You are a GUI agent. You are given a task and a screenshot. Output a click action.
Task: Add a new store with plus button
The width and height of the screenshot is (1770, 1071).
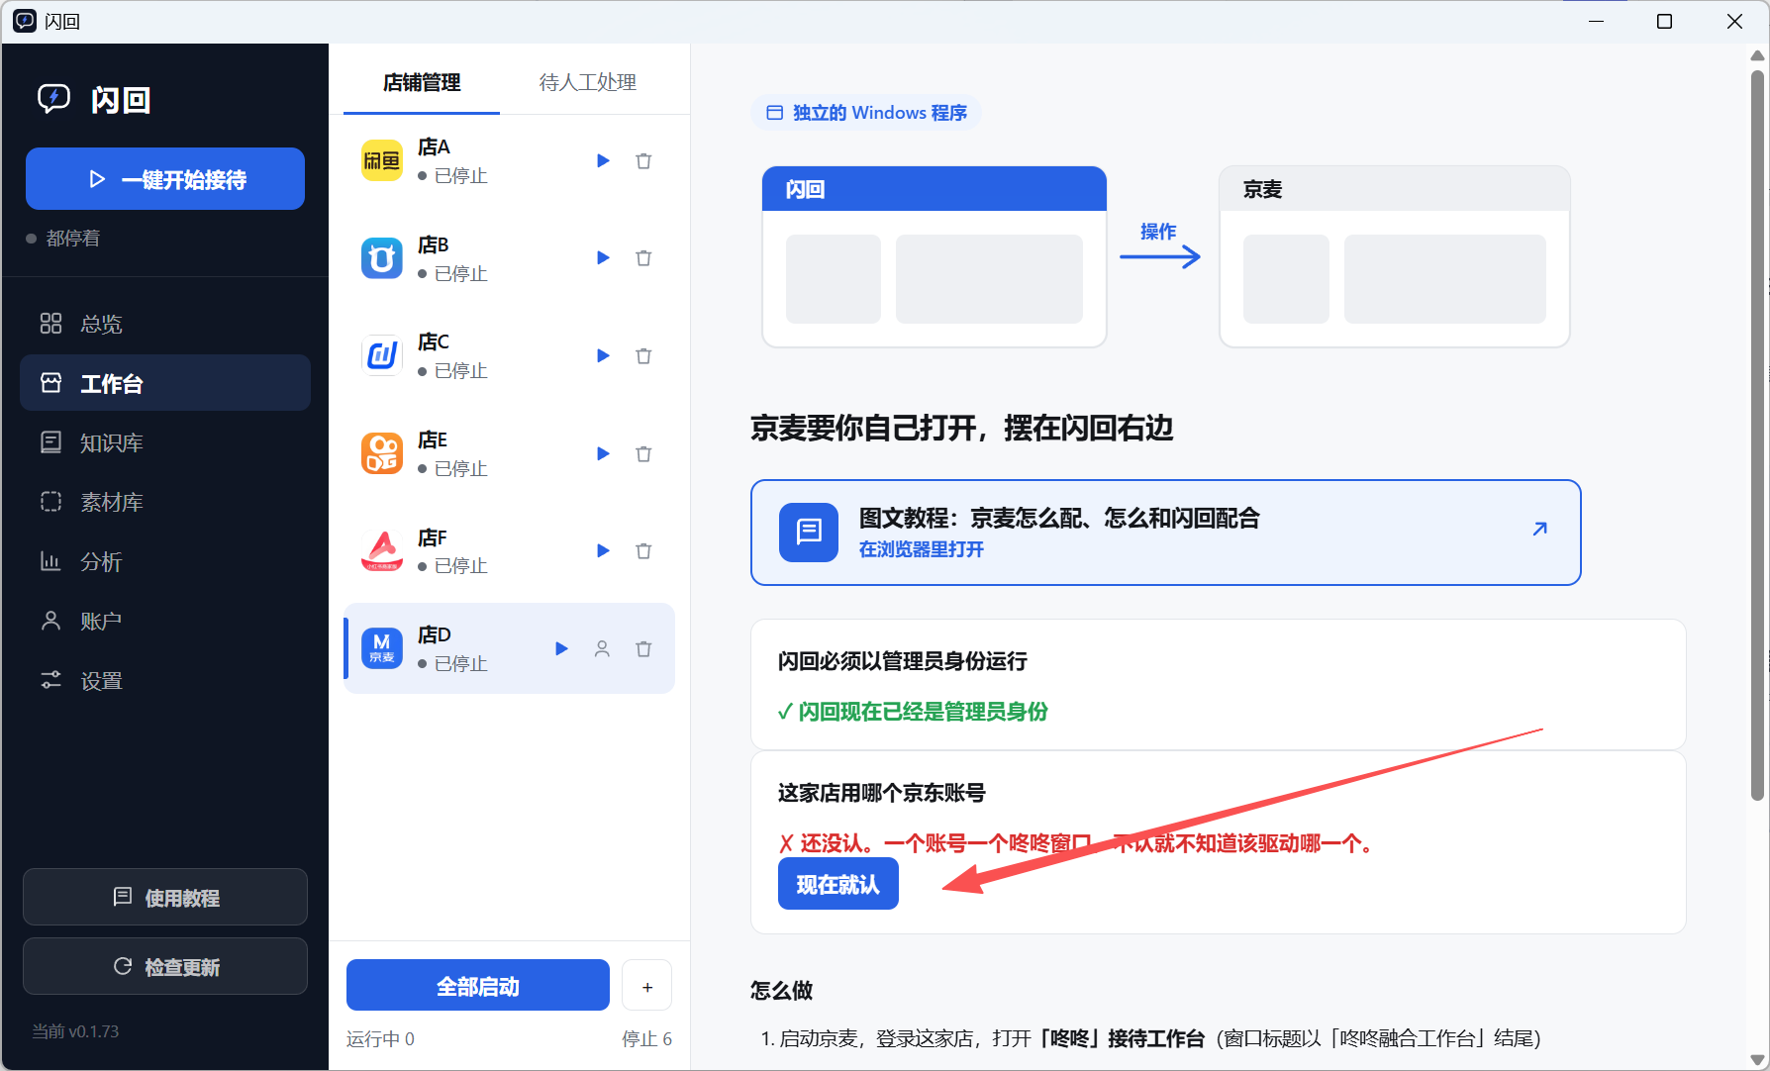pos(647,985)
